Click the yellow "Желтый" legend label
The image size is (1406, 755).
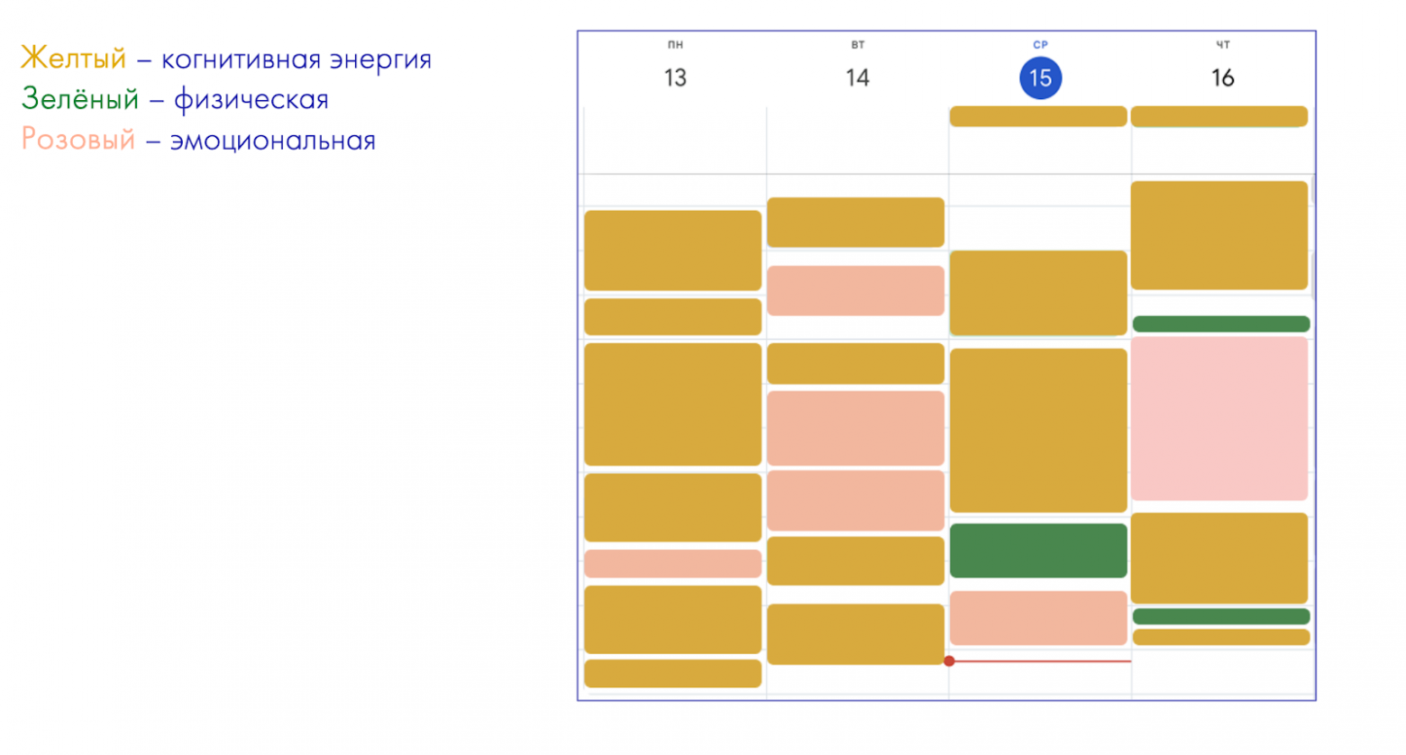point(73,59)
